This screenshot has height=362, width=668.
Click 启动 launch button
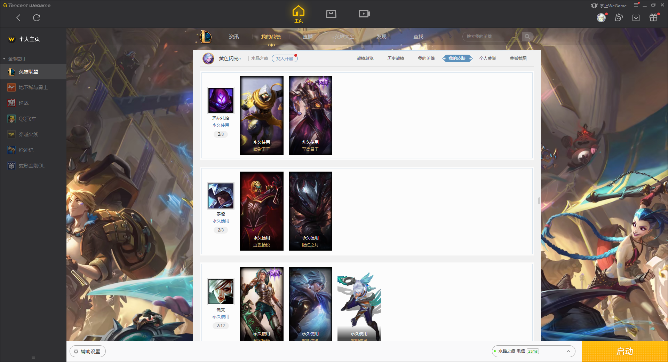[x=625, y=351]
